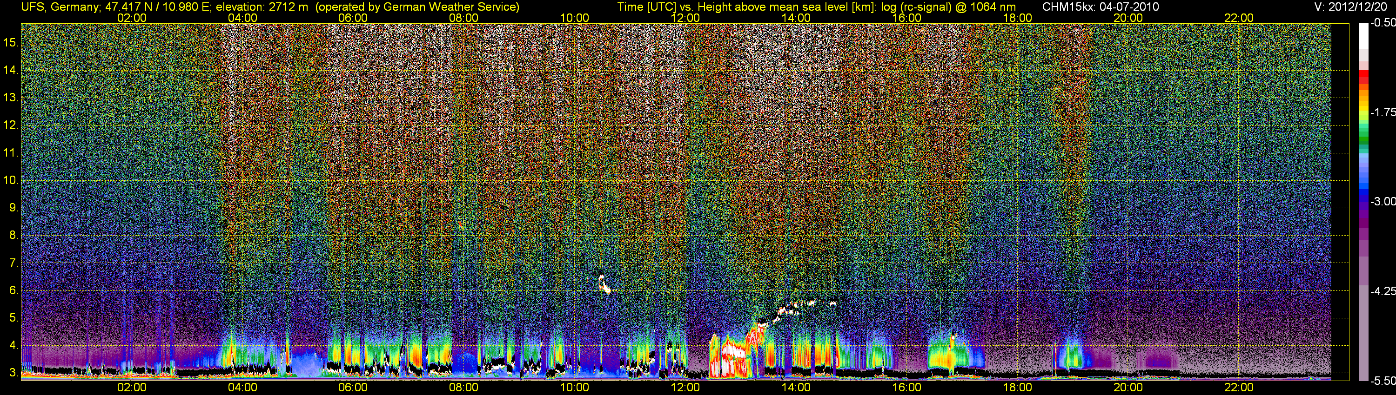Click the '9.' height axis label
Image resolution: width=1396 pixels, height=395 pixels.
13,208
